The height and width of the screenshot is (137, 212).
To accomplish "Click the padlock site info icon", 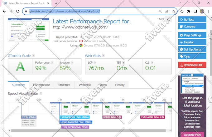I will coord(26,11).
